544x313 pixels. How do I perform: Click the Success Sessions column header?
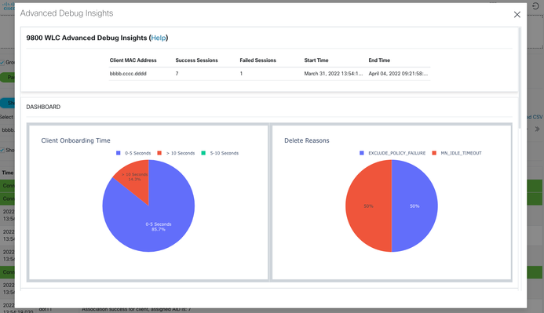196,60
